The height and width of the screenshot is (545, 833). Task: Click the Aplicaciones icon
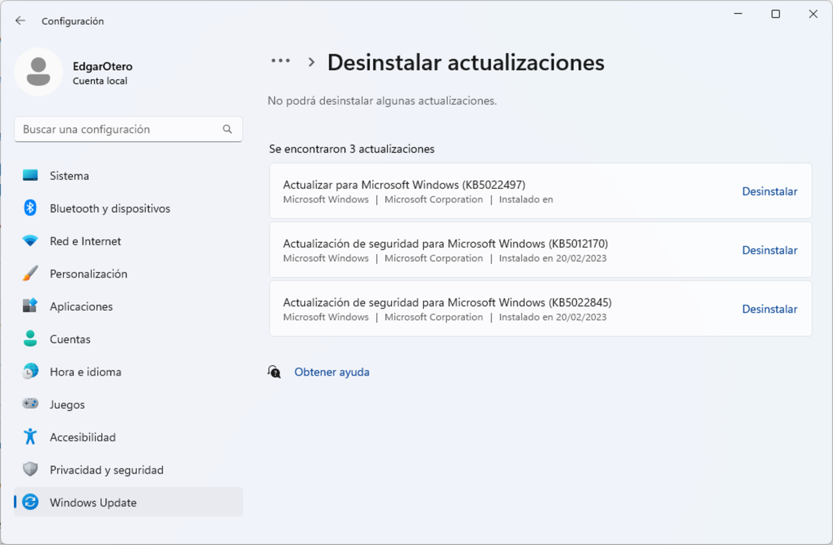pyautogui.click(x=30, y=306)
